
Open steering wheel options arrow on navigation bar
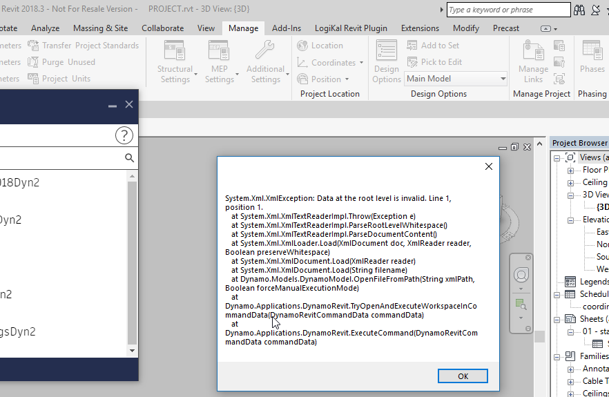tap(521, 289)
